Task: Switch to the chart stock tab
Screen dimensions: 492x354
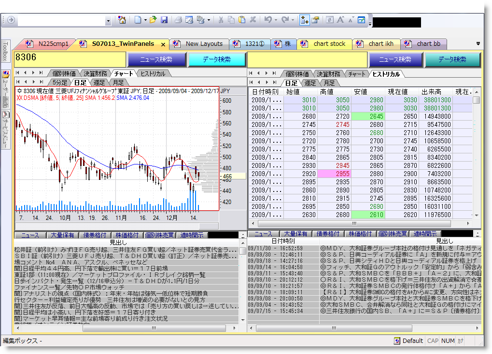Action: pos(329,44)
